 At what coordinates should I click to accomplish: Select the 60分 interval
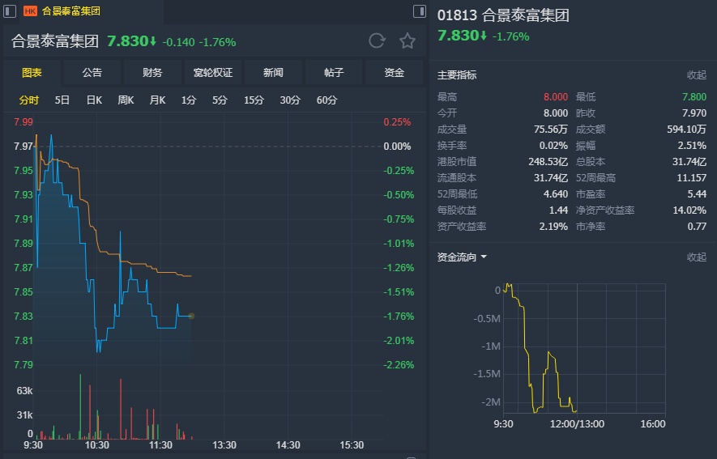(327, 100)
